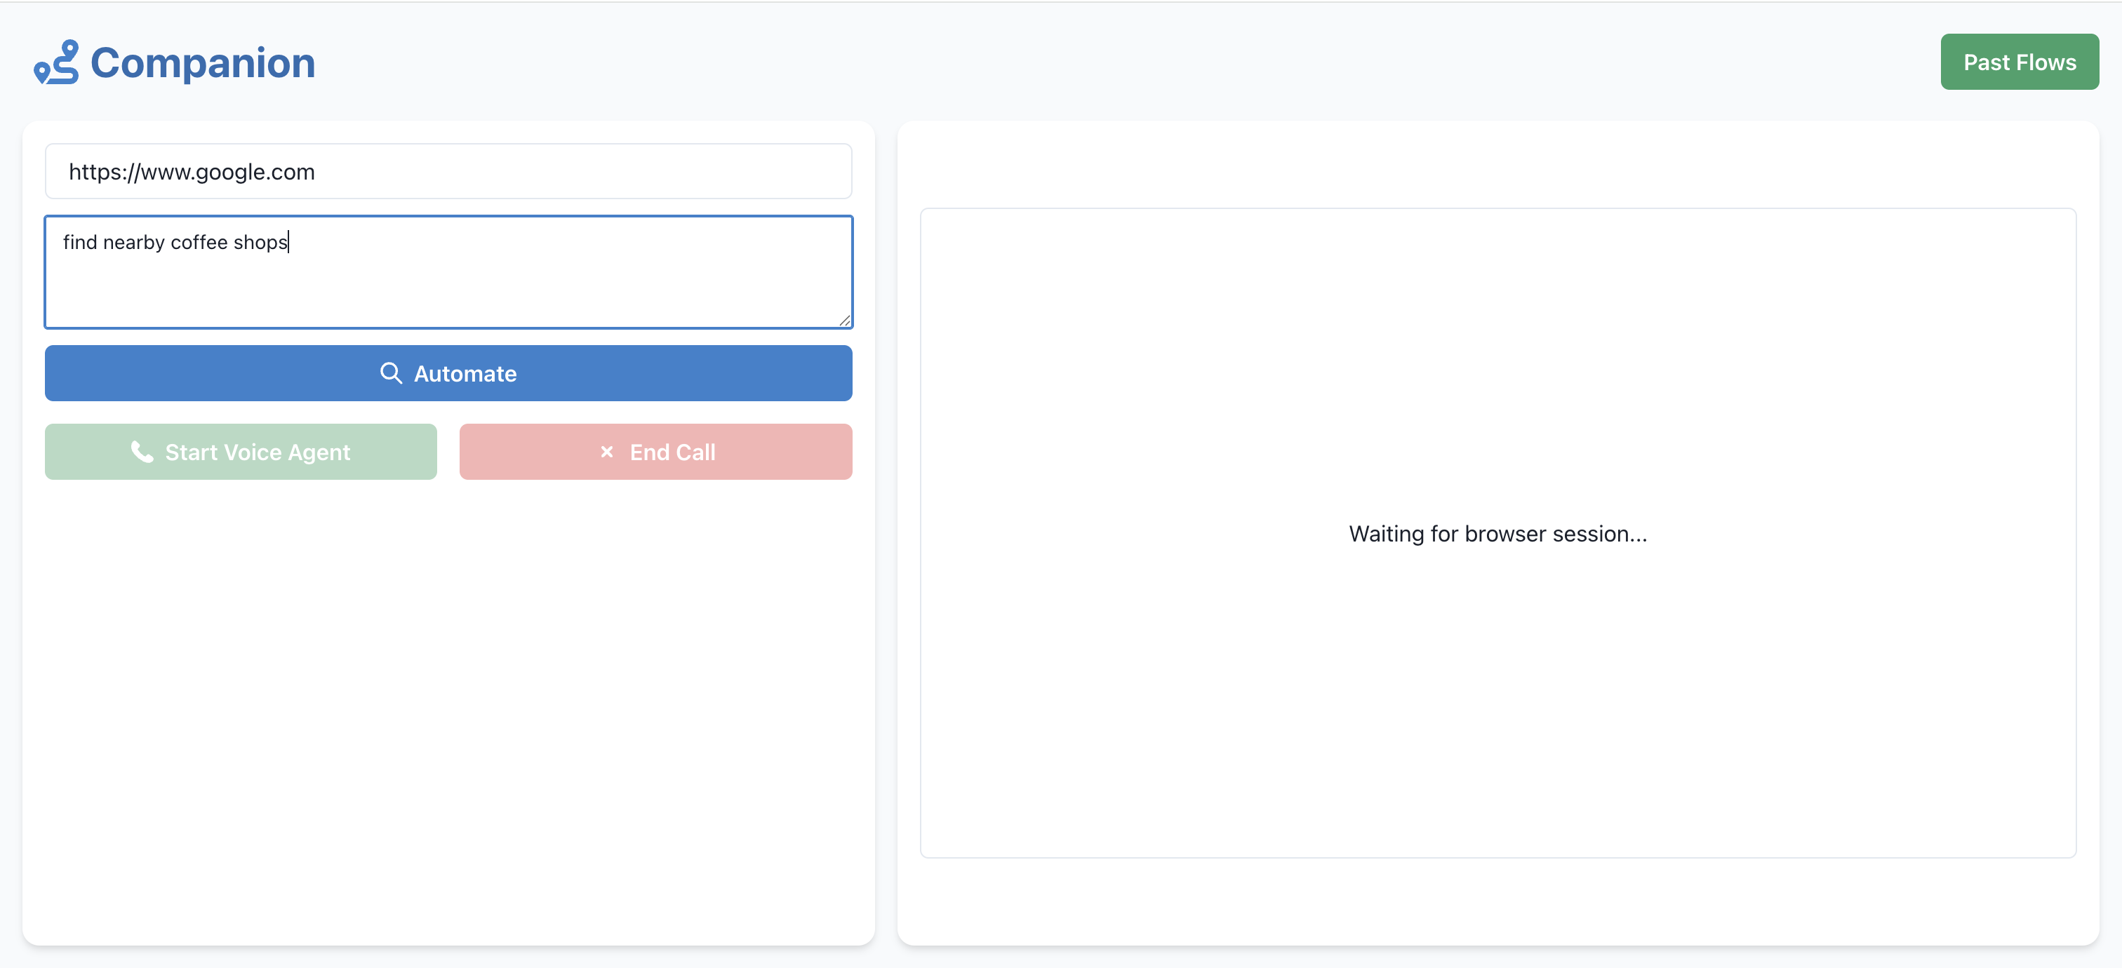Screen dimensions: 2122x968
Task: Select the blue location pin in the logo
Action: [x=41, y=72]
